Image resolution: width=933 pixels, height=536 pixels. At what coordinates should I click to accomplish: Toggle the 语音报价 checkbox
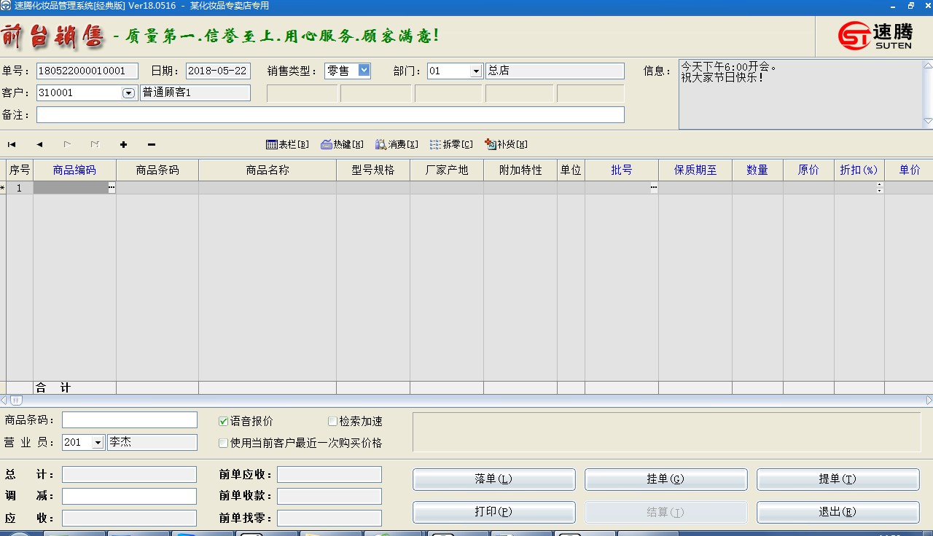(x=224, y=422)
